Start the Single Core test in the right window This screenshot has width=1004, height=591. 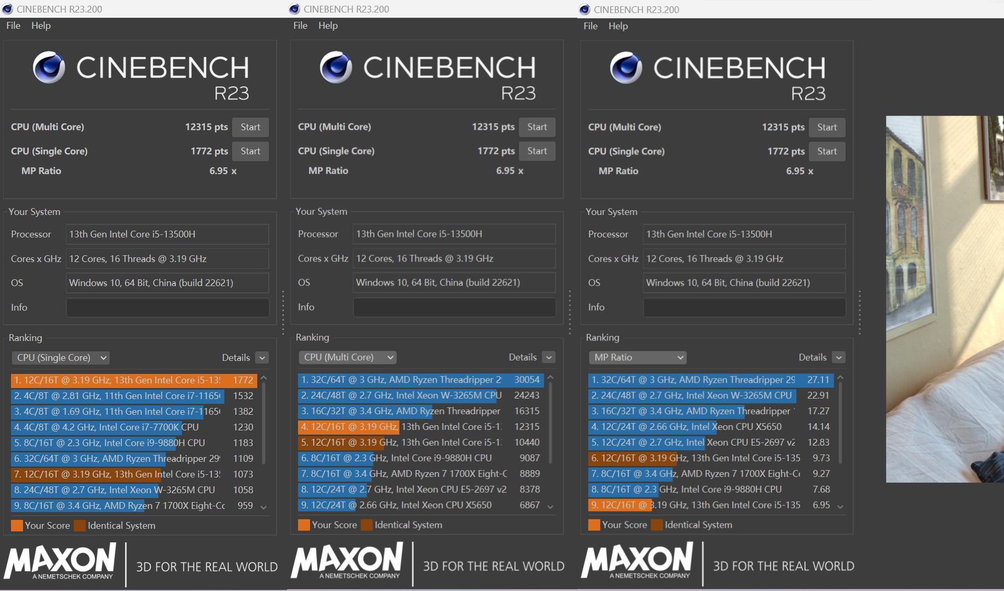[x=827, y=151]
